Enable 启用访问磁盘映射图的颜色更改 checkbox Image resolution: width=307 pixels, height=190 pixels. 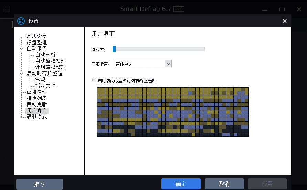[x=94, y=80]
